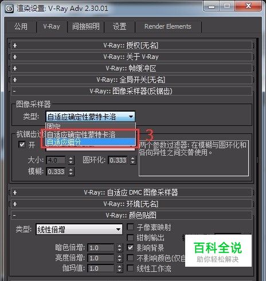Toggle the 抗锯齿过滤器 开 checkbox

tap(22, 145)
